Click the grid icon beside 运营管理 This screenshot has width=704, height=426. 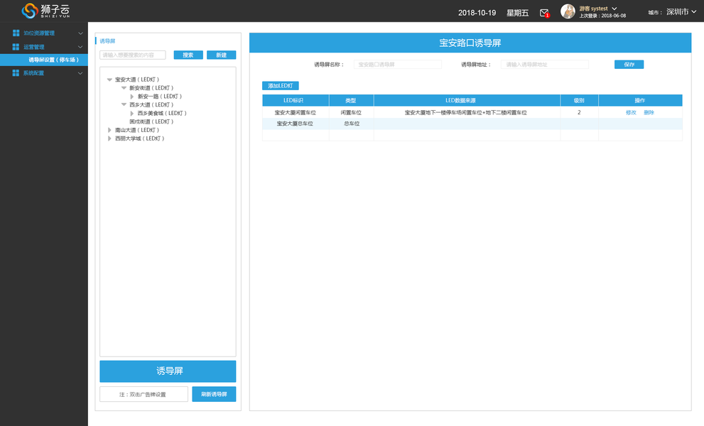(16, 47)
